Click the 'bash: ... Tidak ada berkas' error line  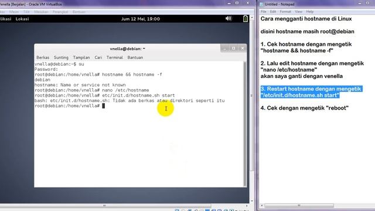[129, 101]
